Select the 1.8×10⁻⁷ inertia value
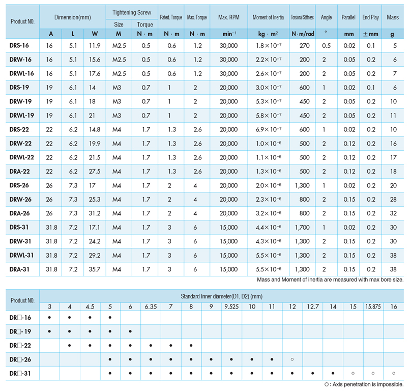The height and width of the screenshot is (391, 412). (x=269, y=45)
